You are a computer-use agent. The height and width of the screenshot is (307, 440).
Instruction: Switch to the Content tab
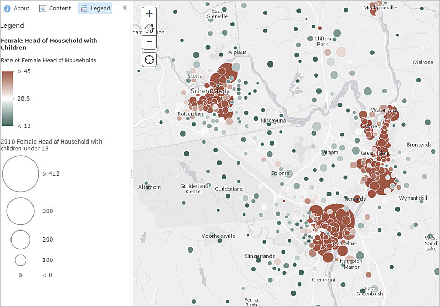pos(55,8)
